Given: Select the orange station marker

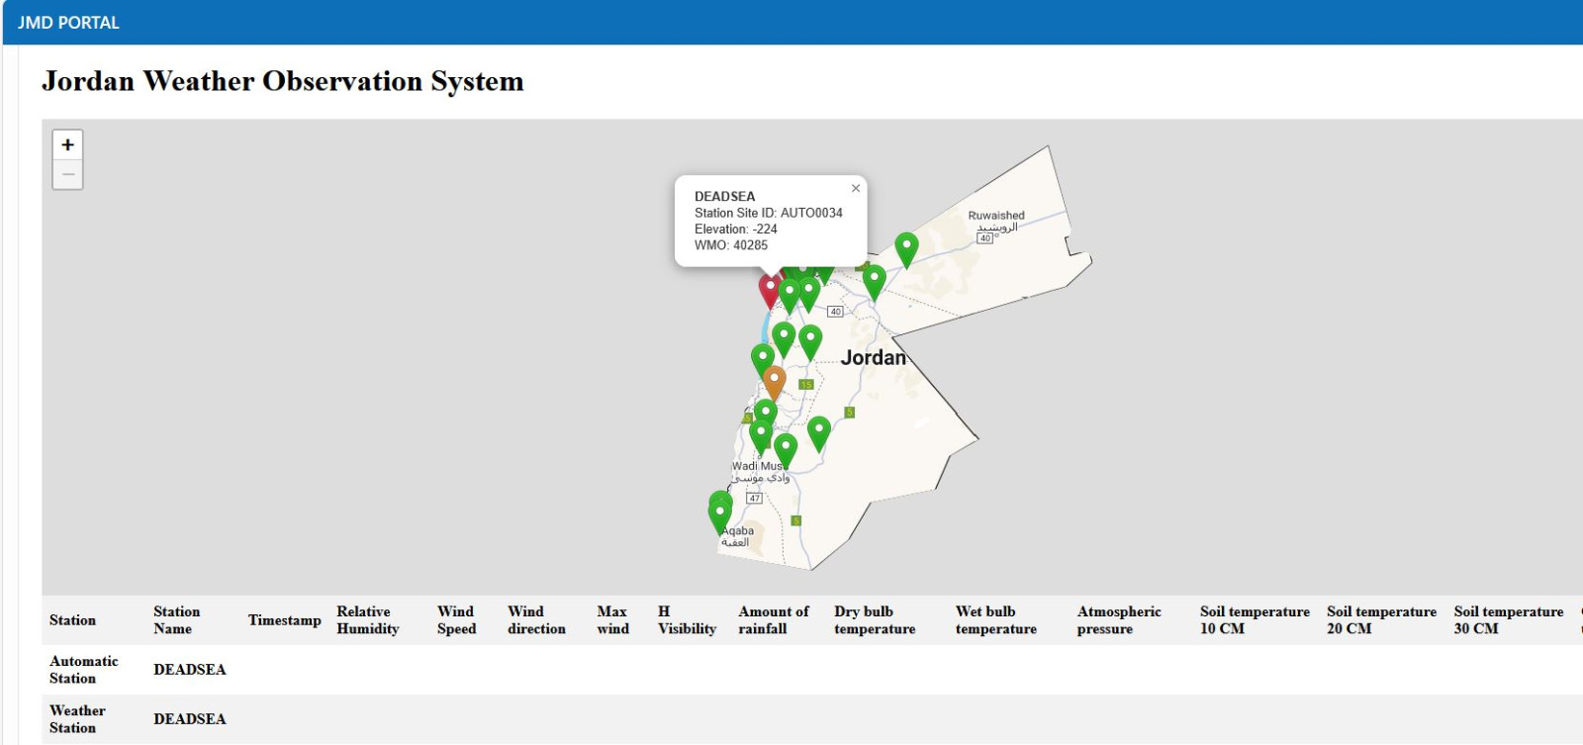Looking at the screenshot, I should tap(774, 382).
